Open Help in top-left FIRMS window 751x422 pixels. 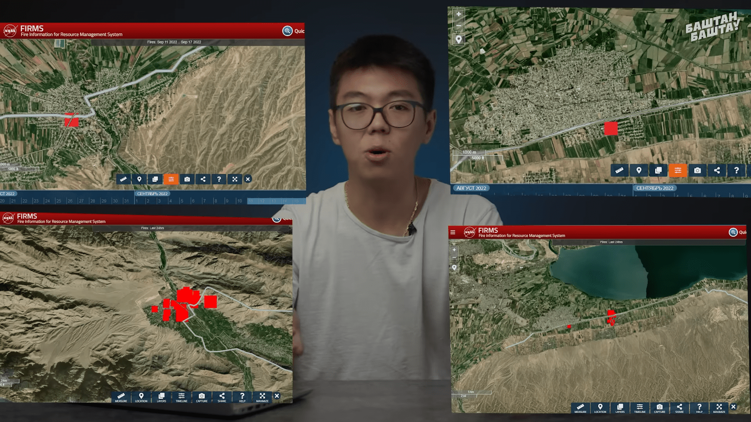[219, 179]
